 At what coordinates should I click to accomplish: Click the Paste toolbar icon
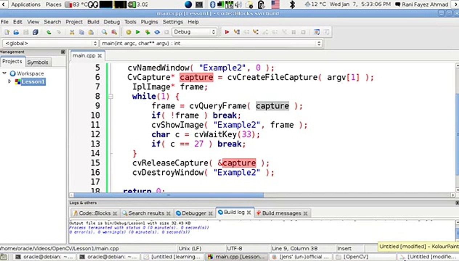click(91, 32)
